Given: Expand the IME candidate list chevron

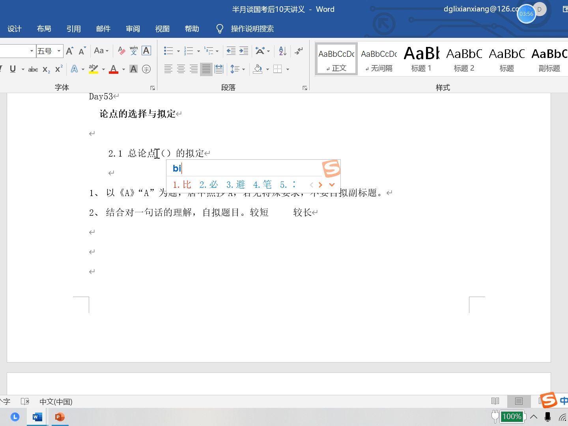Looking at the screenshot, I should 332,185.
